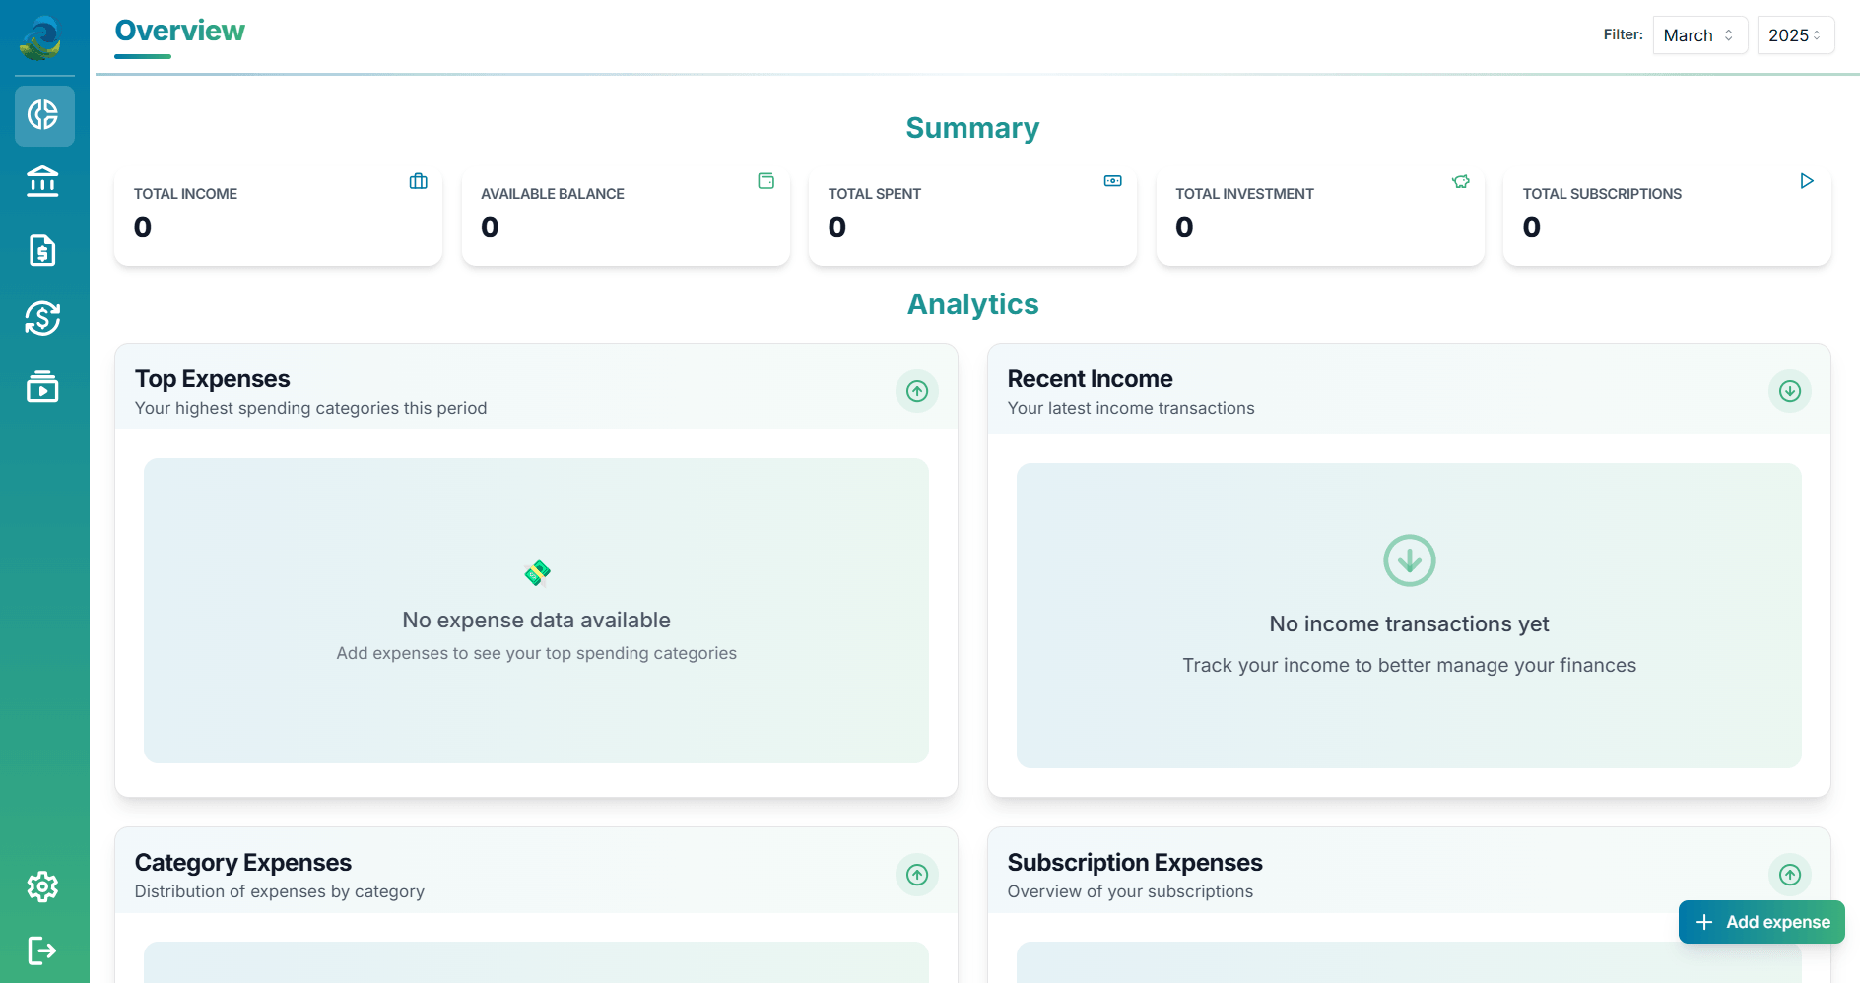Open the March month filter dropdown
Screen dimensions: 1860x983
[x=1699, y=35]
